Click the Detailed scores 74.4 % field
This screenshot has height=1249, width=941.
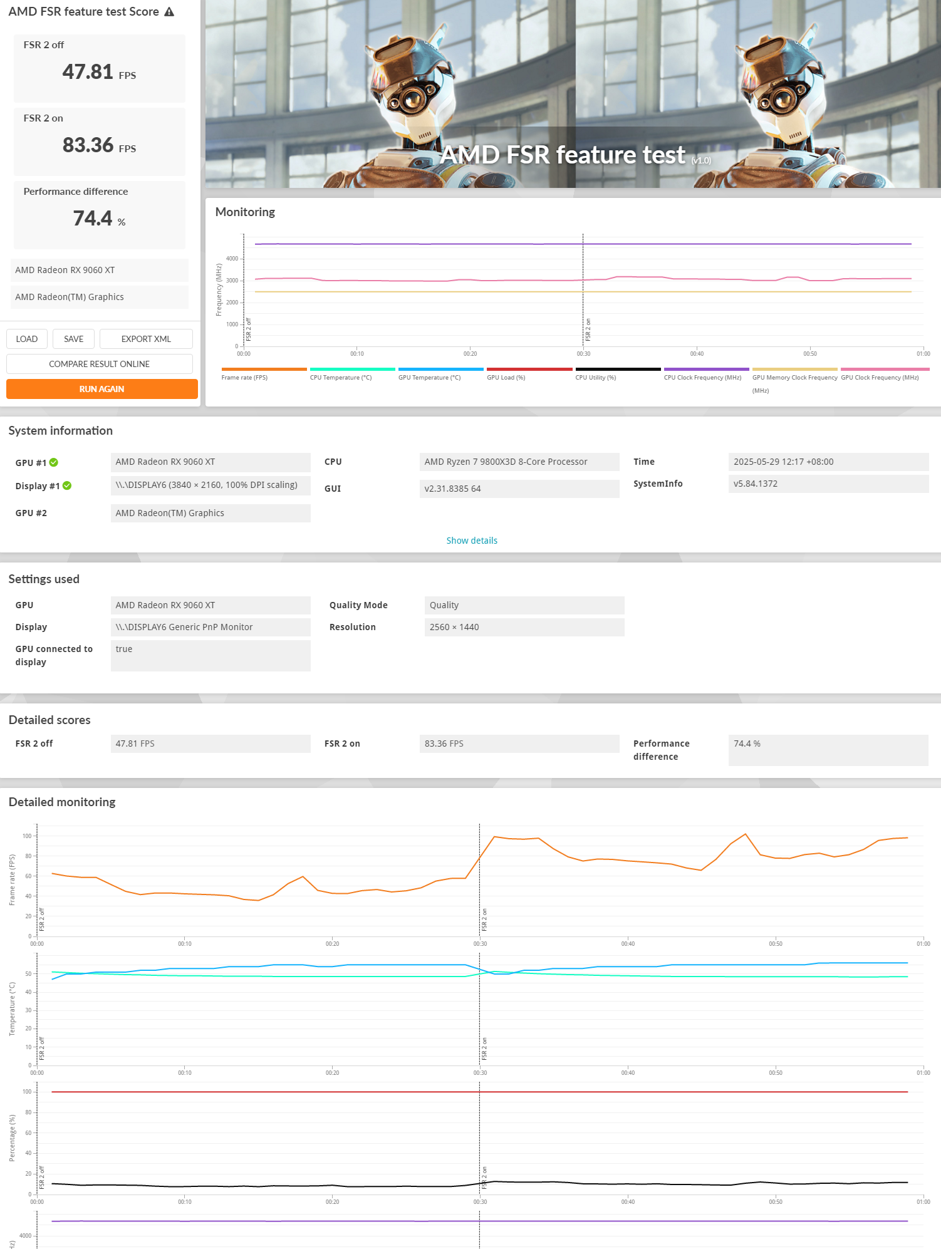click(x=828, y=750)
